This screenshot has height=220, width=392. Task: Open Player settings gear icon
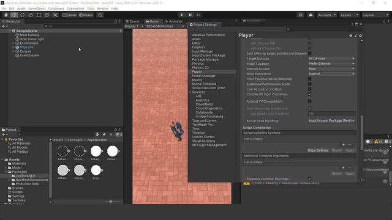pyautogui.click(x=361, y=35)
